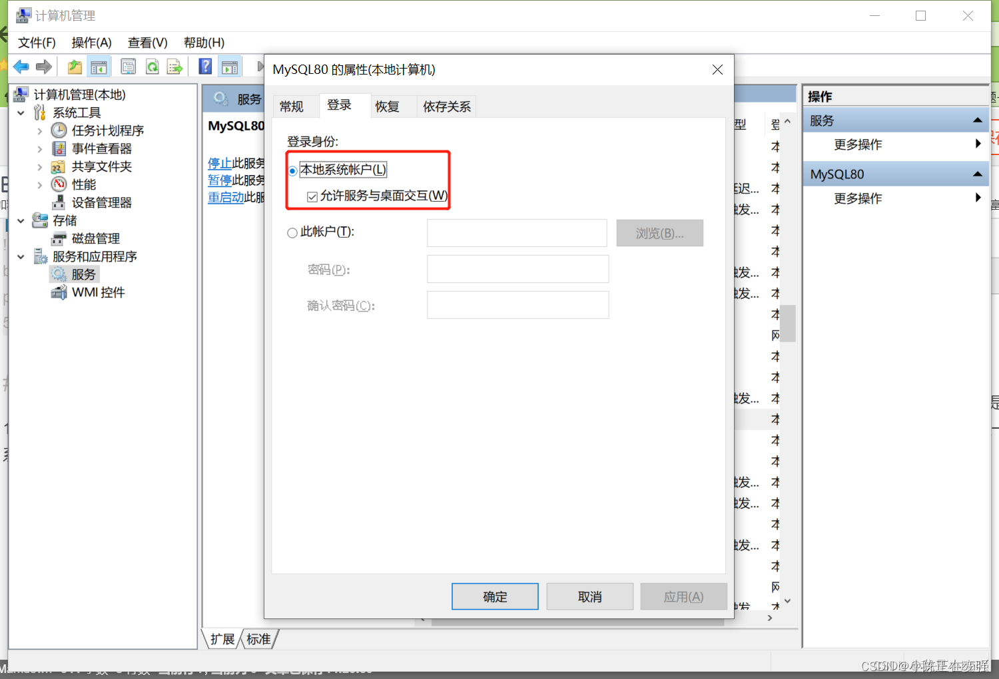Click the 停止 service link
This screenshot has width=999, height=679.
click(220, 163)
